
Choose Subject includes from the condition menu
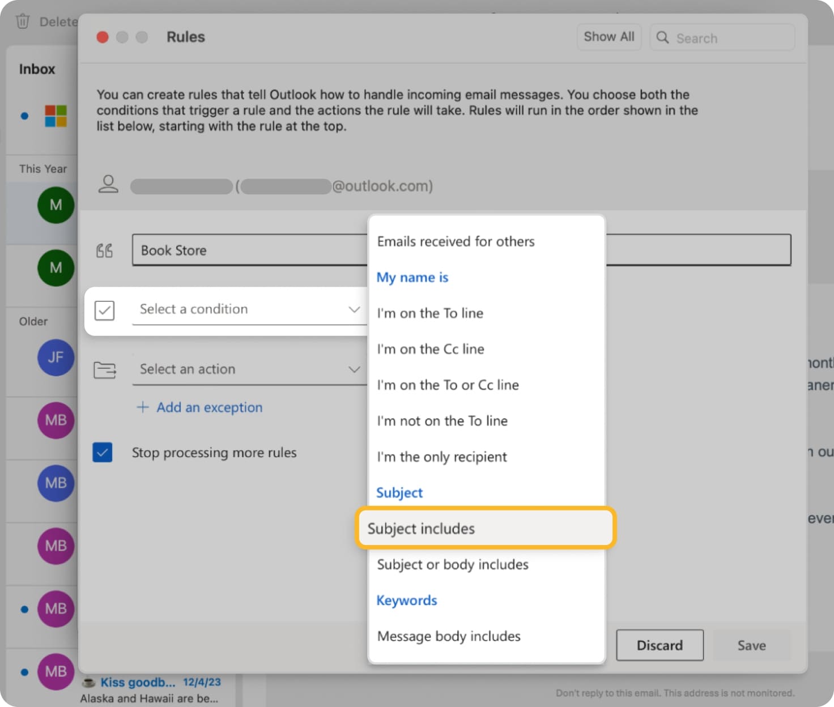pos(484,528)
